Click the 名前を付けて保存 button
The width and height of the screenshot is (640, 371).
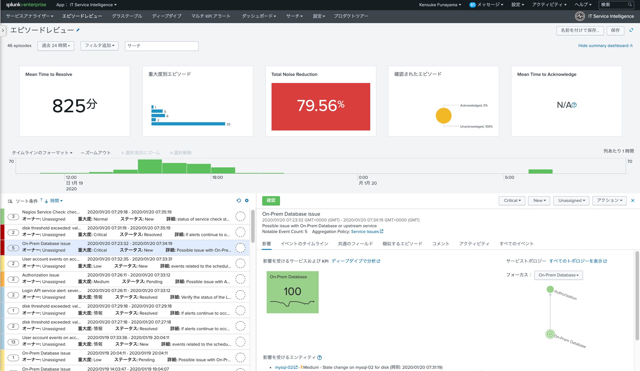coord(580,31)
